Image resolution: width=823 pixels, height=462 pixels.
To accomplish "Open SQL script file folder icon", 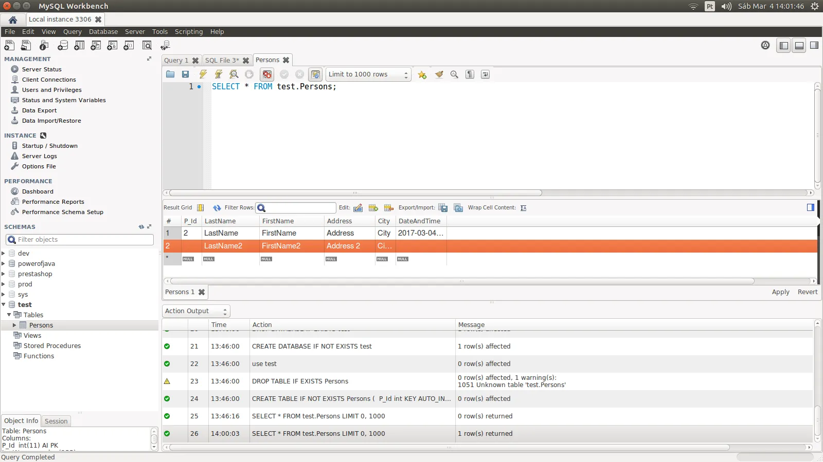I will (170, 74).
